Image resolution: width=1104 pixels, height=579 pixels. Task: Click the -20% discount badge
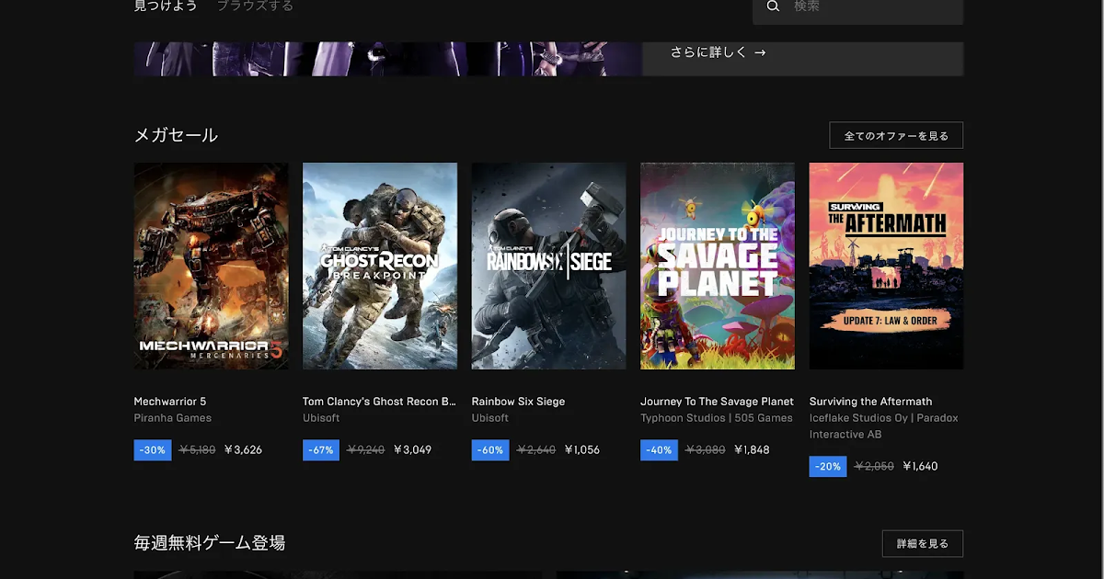coord(828,467)
